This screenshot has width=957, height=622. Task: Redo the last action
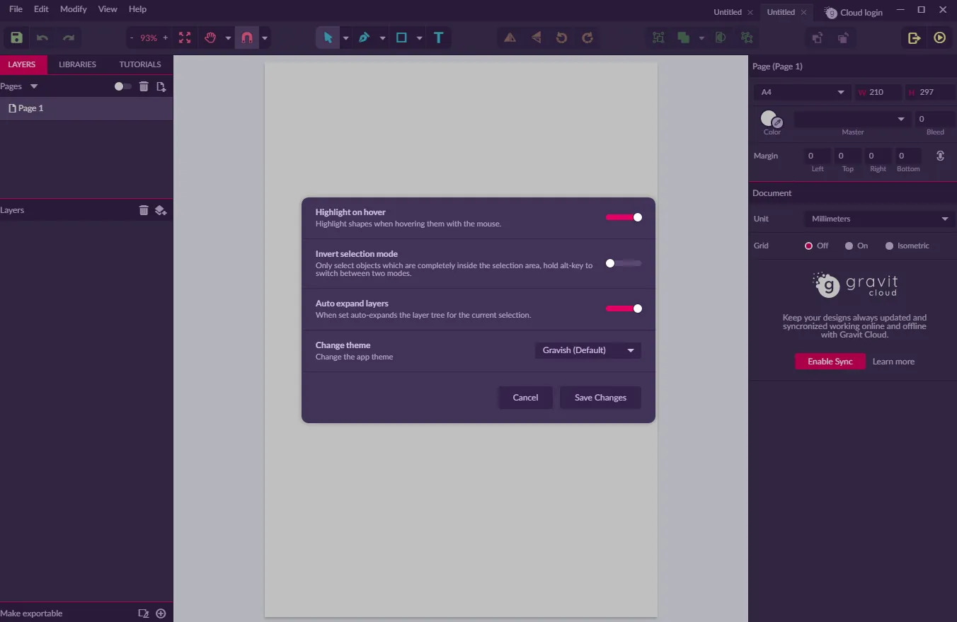(x=69, y=38)
